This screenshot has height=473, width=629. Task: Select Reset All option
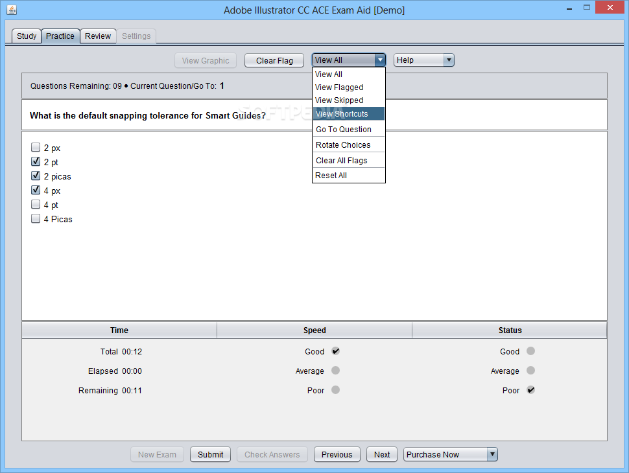click(349, 176)
